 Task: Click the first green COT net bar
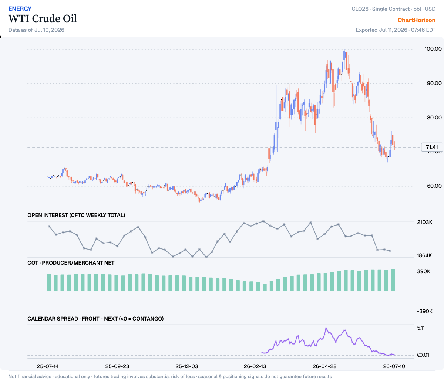pyautogui.click(x=49, y=282)
